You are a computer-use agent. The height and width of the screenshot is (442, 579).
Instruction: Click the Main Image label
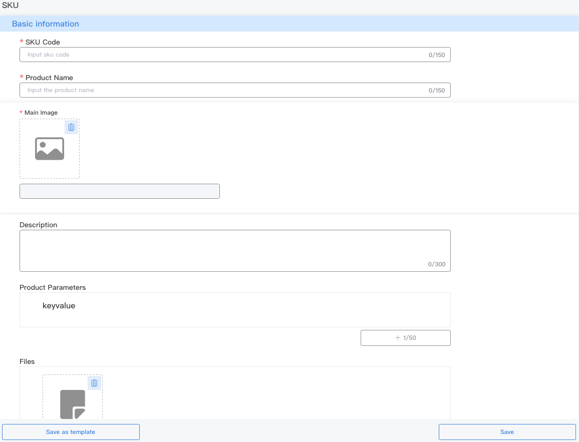pyautogui.click(x=41, y=113)
